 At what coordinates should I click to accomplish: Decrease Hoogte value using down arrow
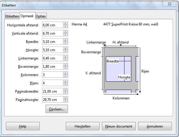pos(65,51)
